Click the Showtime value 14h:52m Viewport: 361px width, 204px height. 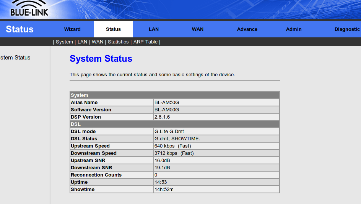point(164,189)
